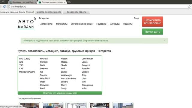This screenshot has height=108, width=192.
Task: Click the address bar with automaidan.ru
Action: (x=98, y=7)
